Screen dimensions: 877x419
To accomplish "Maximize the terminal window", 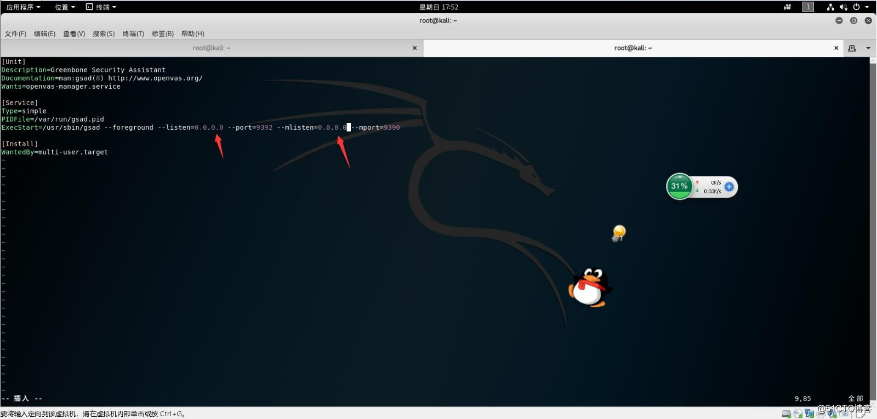I will tap(853, 21).
